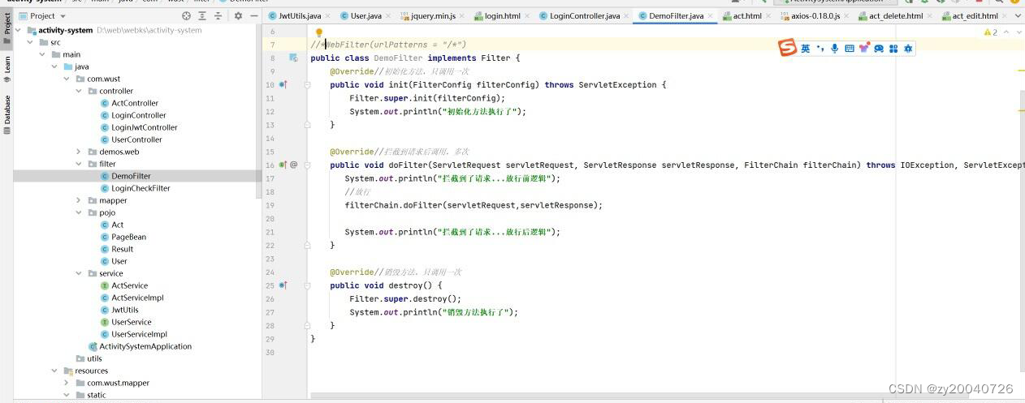Click the yellow intention lightbulb on line 6
The image size is (1025, 403).
[x=319, y=32]
